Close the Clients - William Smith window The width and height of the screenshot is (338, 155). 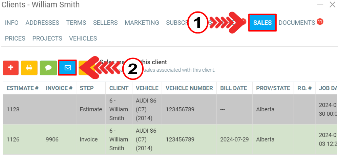tap(332, 4)
